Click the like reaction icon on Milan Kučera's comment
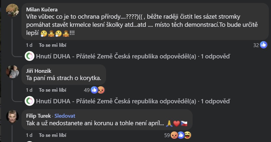271x142 pixels. (263, 45)
